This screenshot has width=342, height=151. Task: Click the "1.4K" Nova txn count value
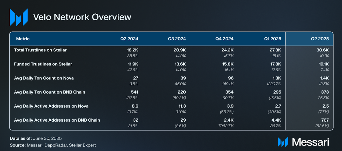[x=324, y=78]
